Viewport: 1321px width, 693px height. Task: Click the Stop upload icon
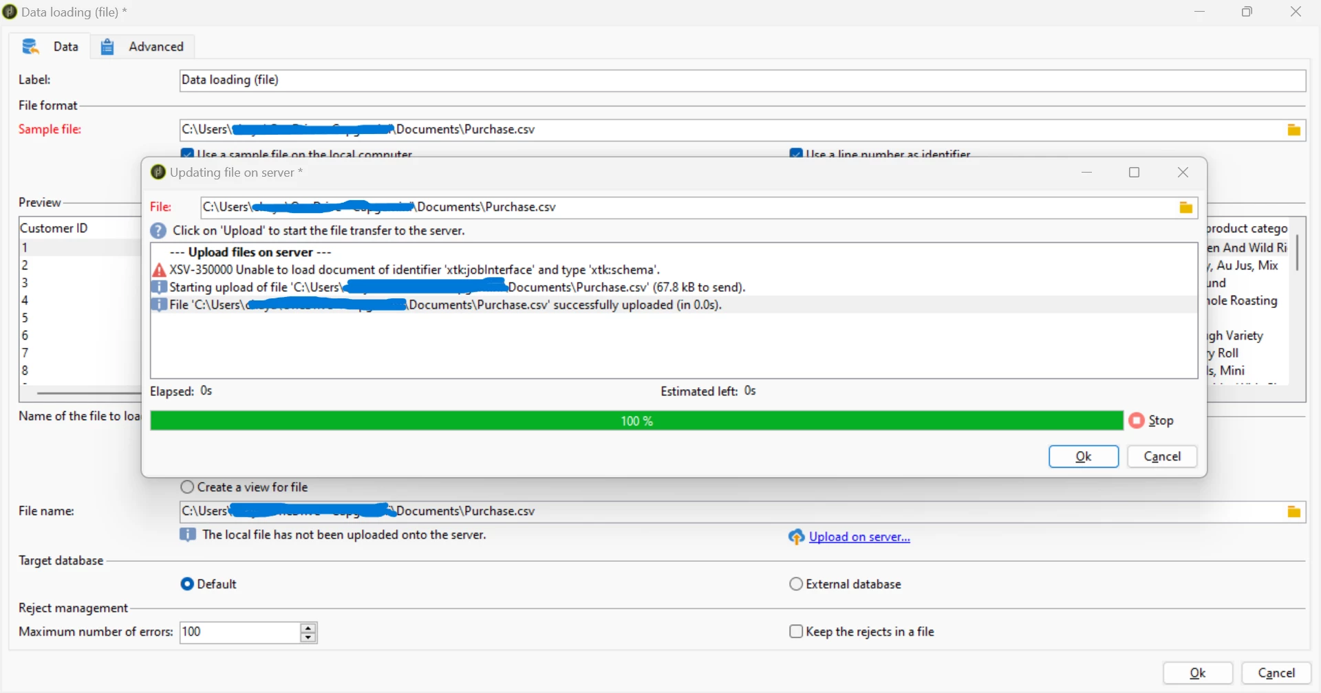click(x=1136, y=420)
